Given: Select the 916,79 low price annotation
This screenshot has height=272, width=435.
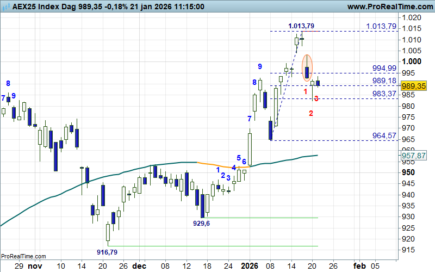Looking at the screenshot, I should point(107,252).
